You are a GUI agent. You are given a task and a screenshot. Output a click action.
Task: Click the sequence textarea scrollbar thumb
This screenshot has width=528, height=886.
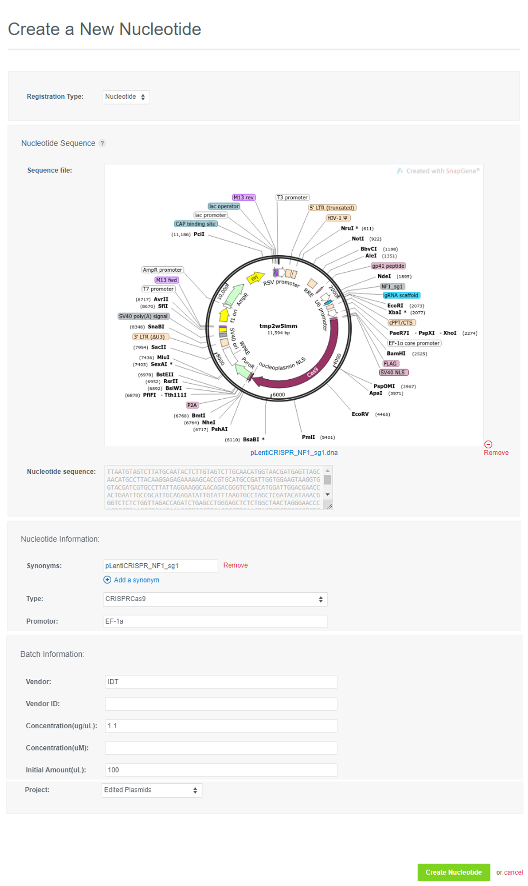pos(327,480)
